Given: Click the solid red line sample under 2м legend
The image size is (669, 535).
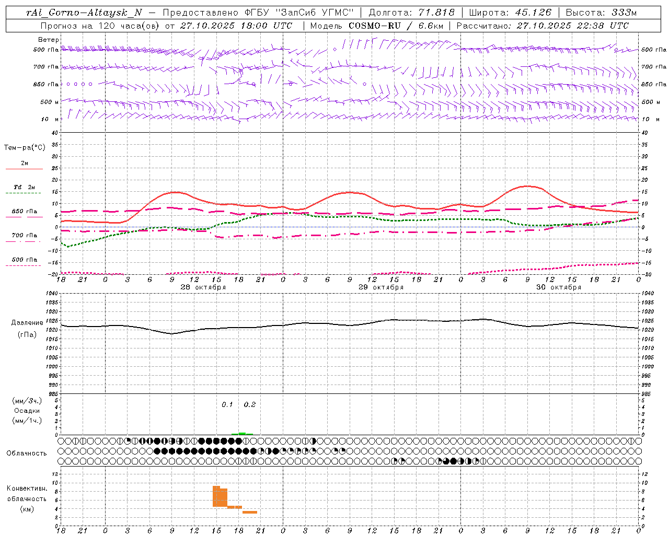Looking at the screenshot, I should pyautogui.click(x=24, y=169).
